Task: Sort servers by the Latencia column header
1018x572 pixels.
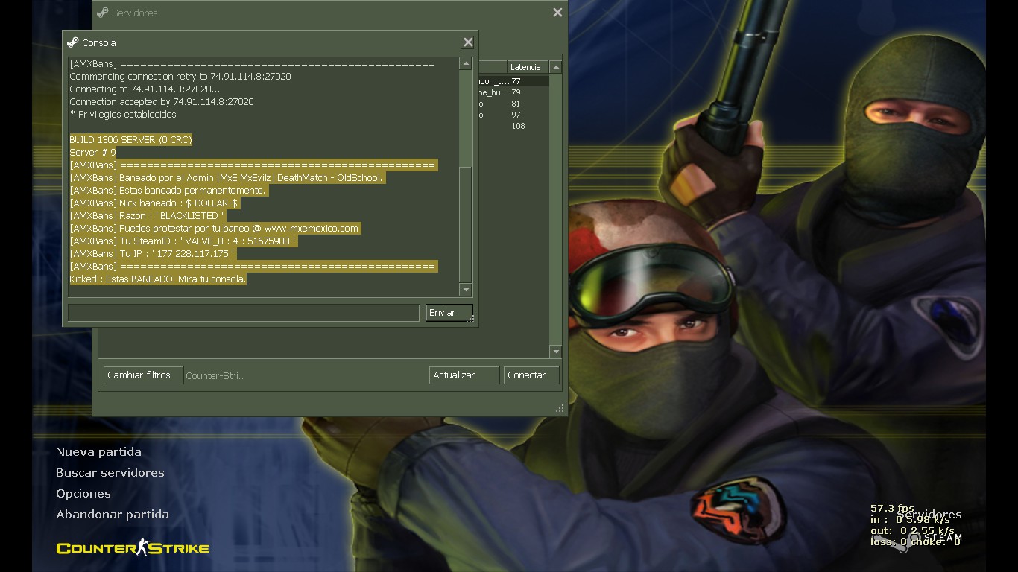Action: [528, 67]
